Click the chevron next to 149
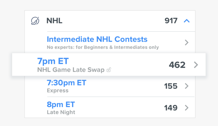The height and width of the screenshot is (126, 218). (187, 108)
